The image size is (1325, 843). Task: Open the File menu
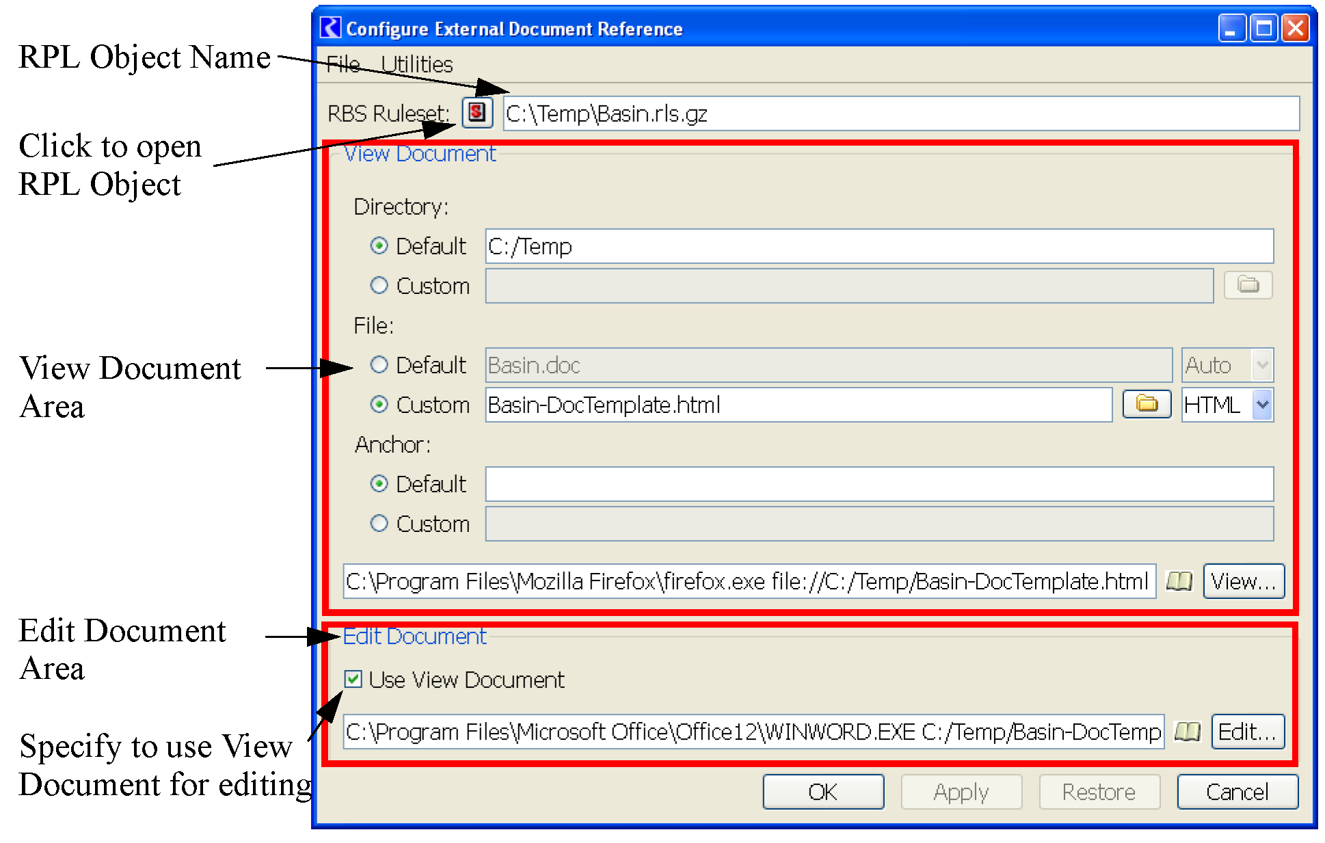(343, 64)
